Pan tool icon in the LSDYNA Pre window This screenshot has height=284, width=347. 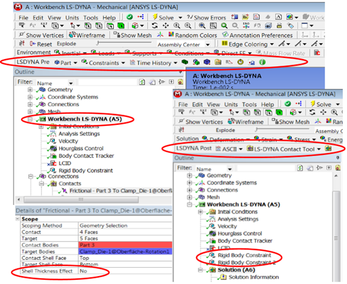pos(166,26)
